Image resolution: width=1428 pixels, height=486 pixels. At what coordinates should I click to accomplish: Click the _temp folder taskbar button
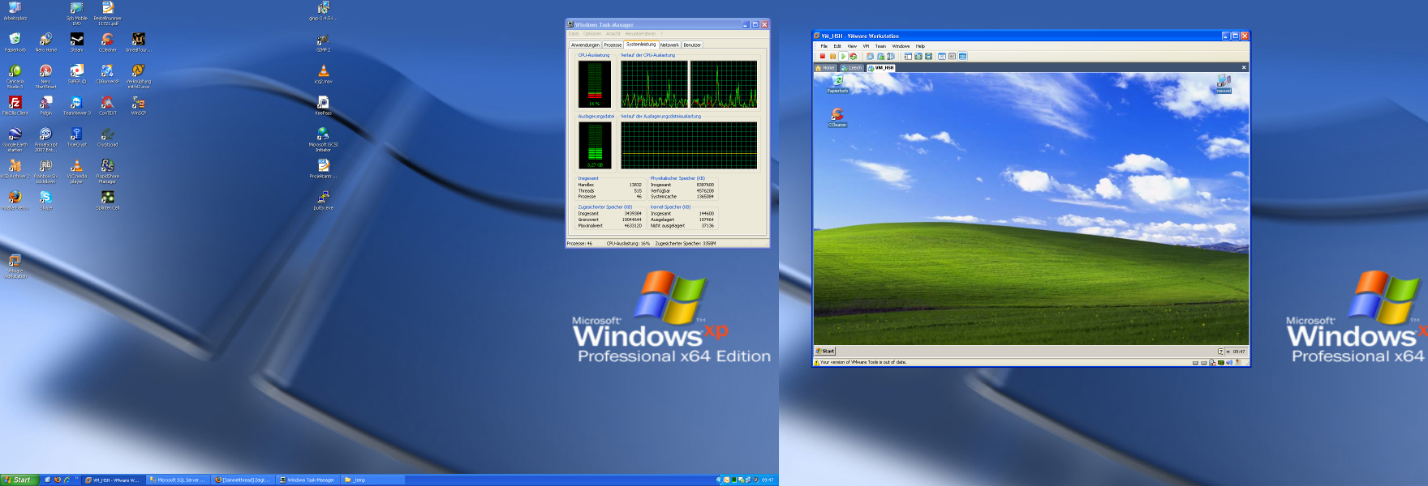coord(372,480)
